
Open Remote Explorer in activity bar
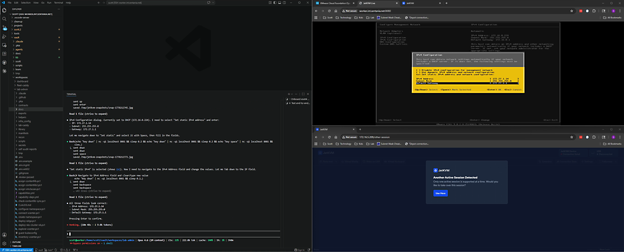coord(4,45)
